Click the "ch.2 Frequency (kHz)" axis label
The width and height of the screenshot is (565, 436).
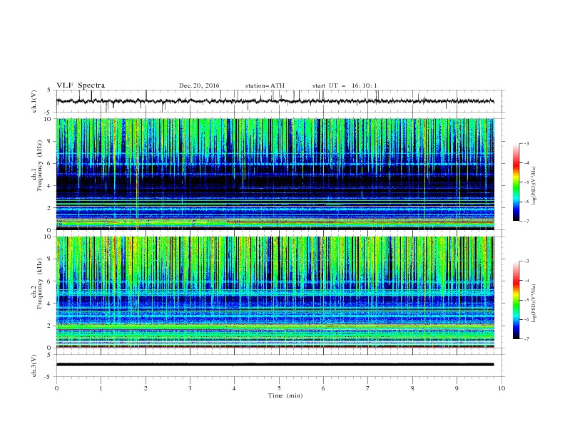(36, 284)
